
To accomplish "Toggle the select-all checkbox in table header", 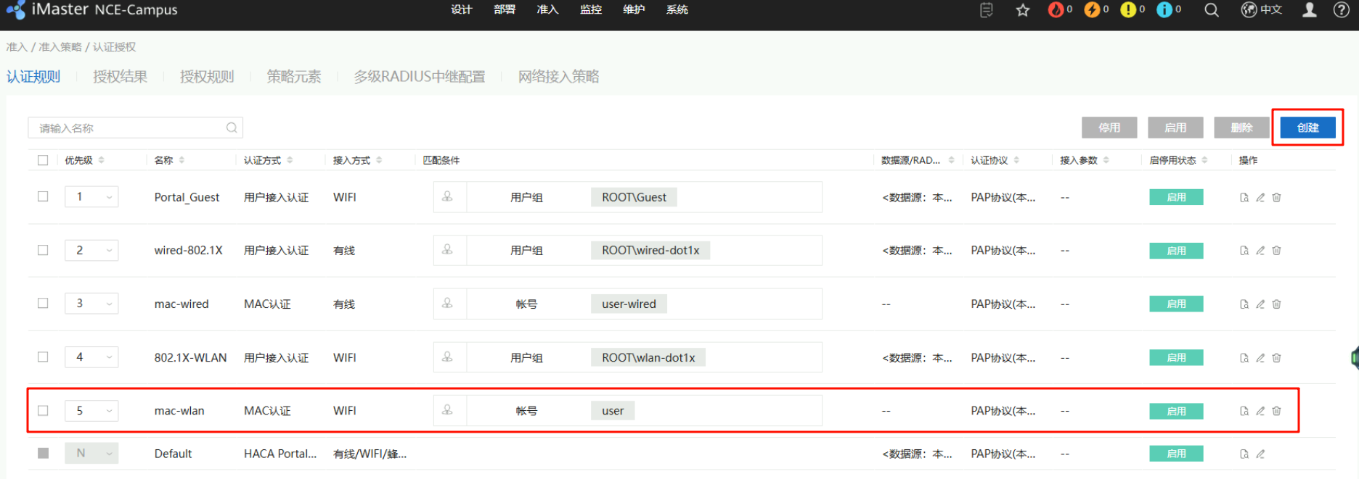I will point(43,160).
